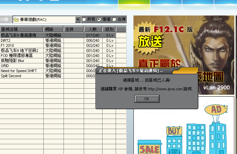Click 017/240 player count cell
The width and height of the screenshot is (237, 154).
point(93,35)
